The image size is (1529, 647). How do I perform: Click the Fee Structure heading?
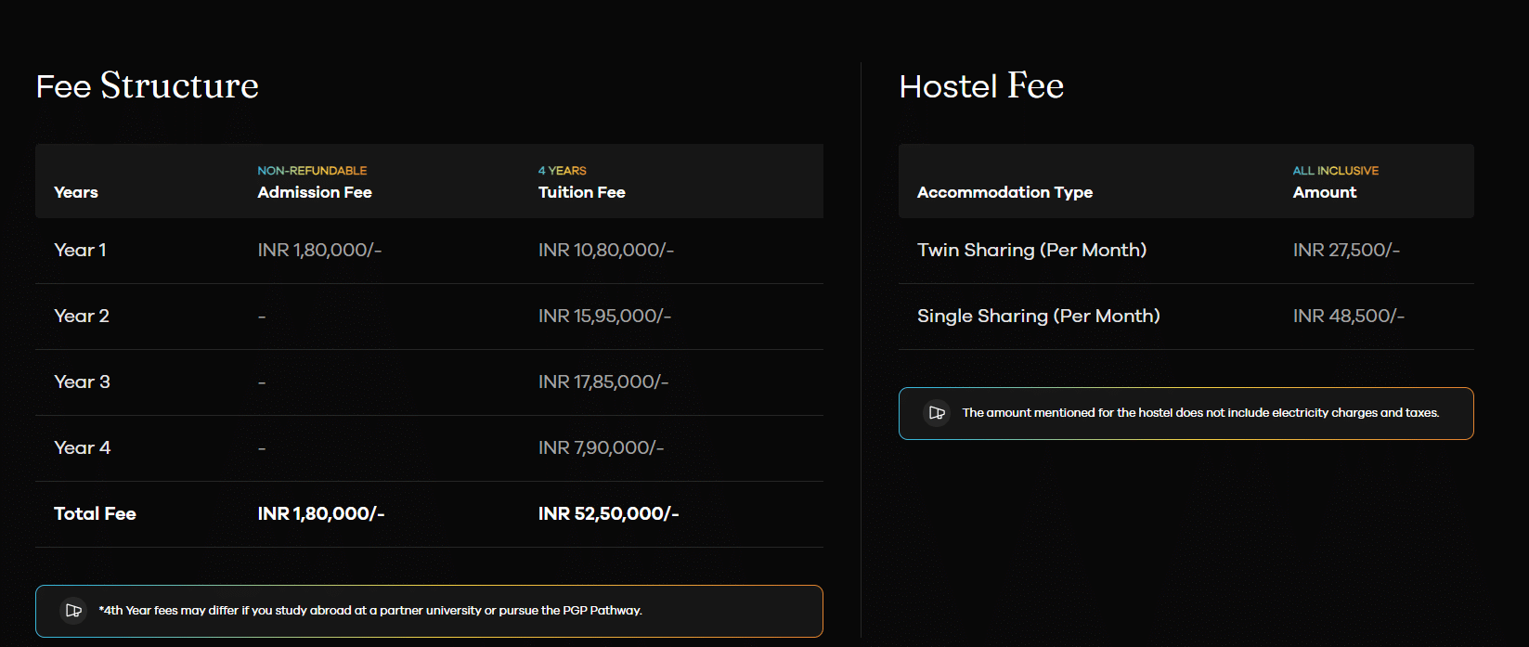point(147,86)
